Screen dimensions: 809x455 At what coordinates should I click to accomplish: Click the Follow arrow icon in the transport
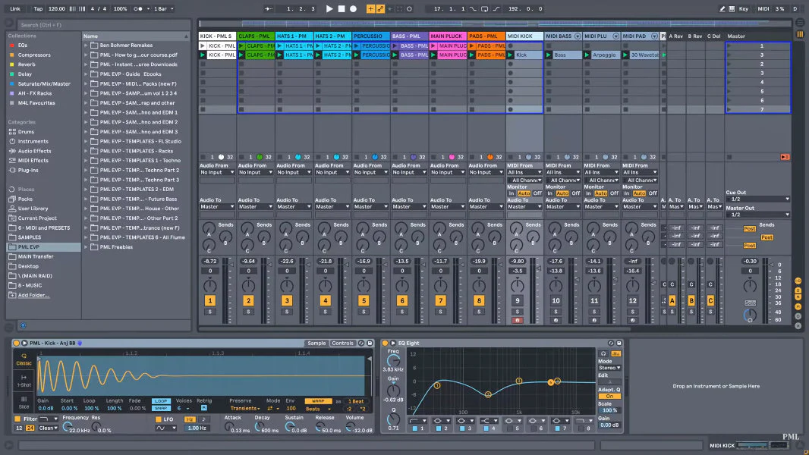click(269, 8)
